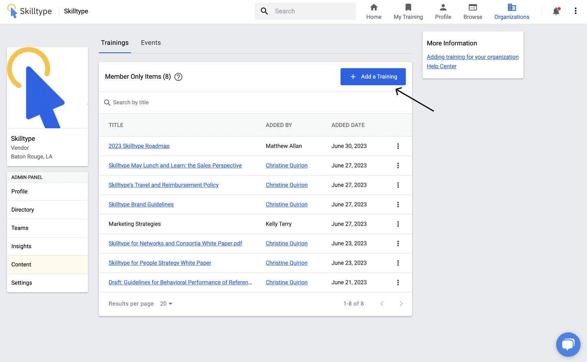
Task: Focus the Search by title field
Action: 255,102
